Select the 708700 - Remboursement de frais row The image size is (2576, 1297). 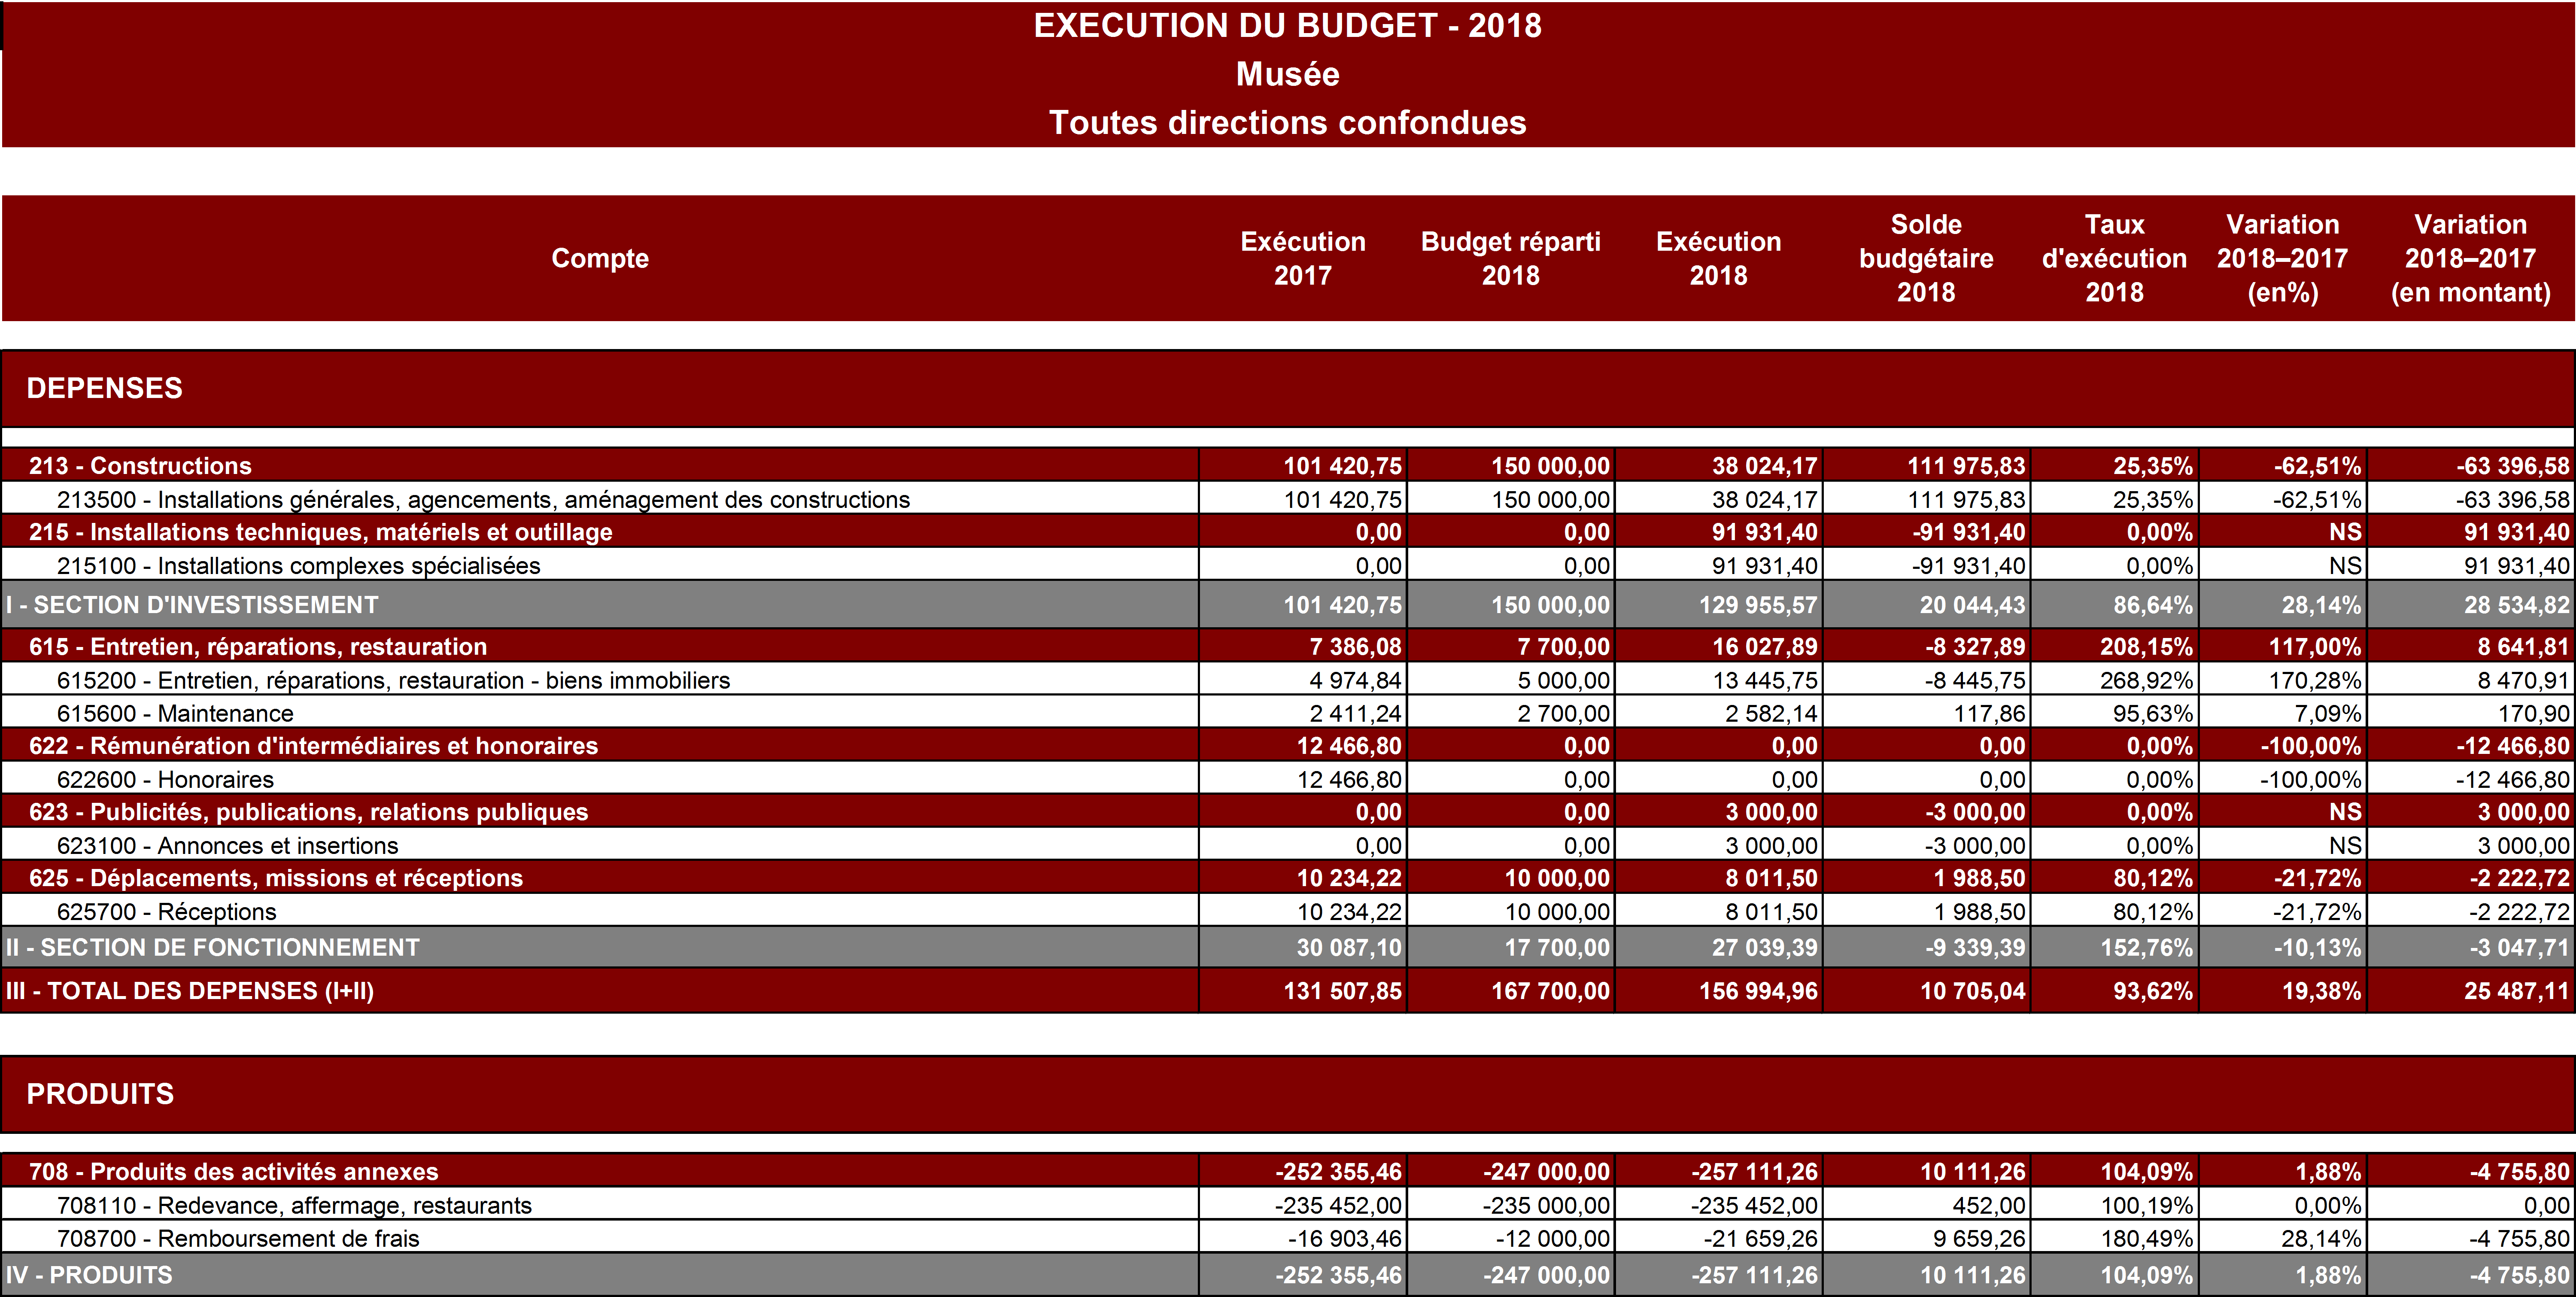238,1239
